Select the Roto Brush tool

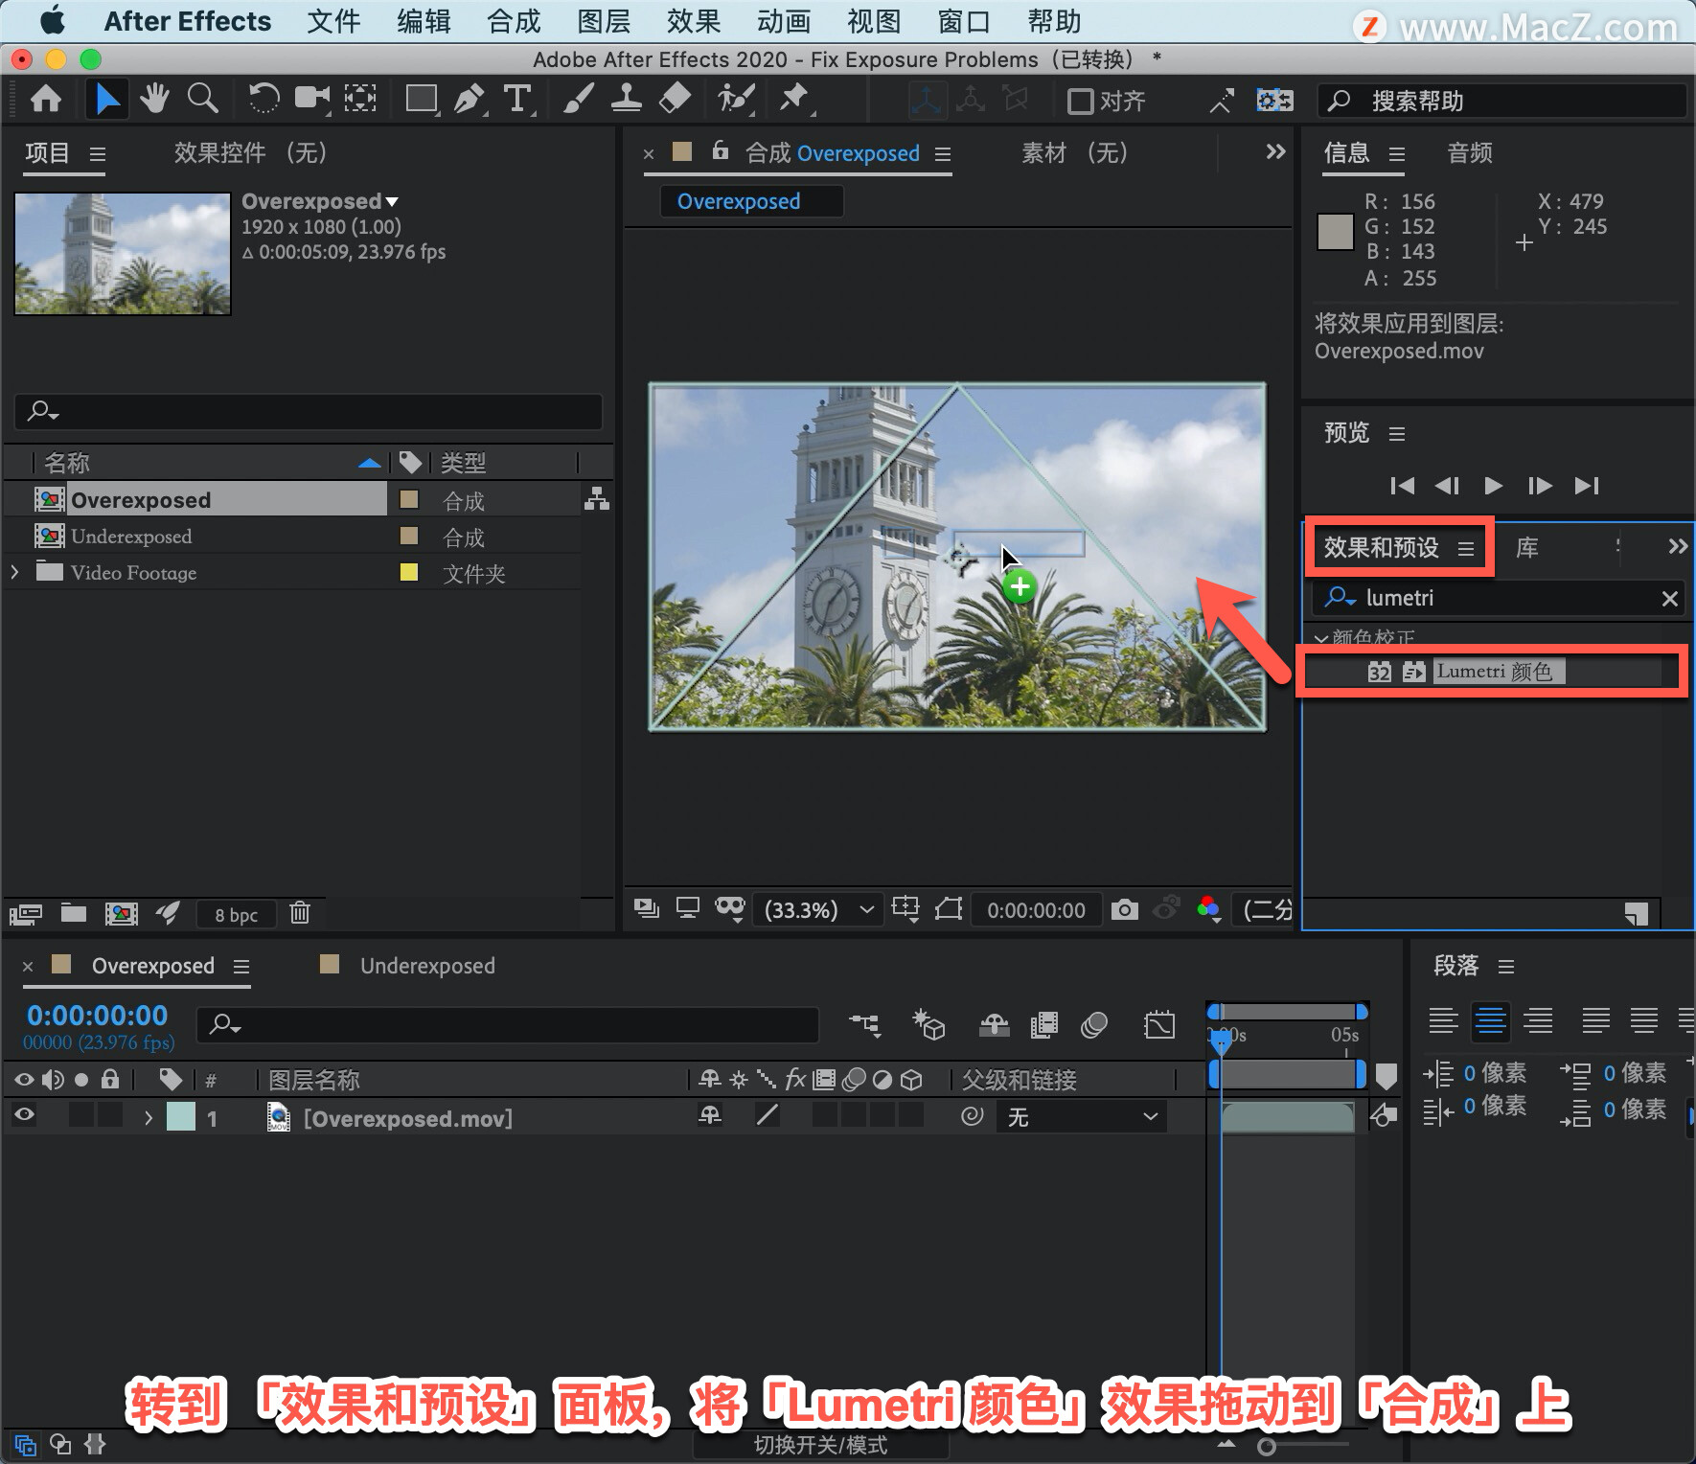pos(736,99)
